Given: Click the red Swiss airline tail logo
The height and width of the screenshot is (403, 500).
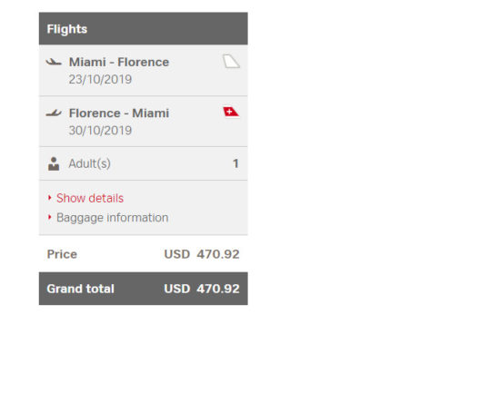Looking at the screenshot, I should click(x=231, y=112).
